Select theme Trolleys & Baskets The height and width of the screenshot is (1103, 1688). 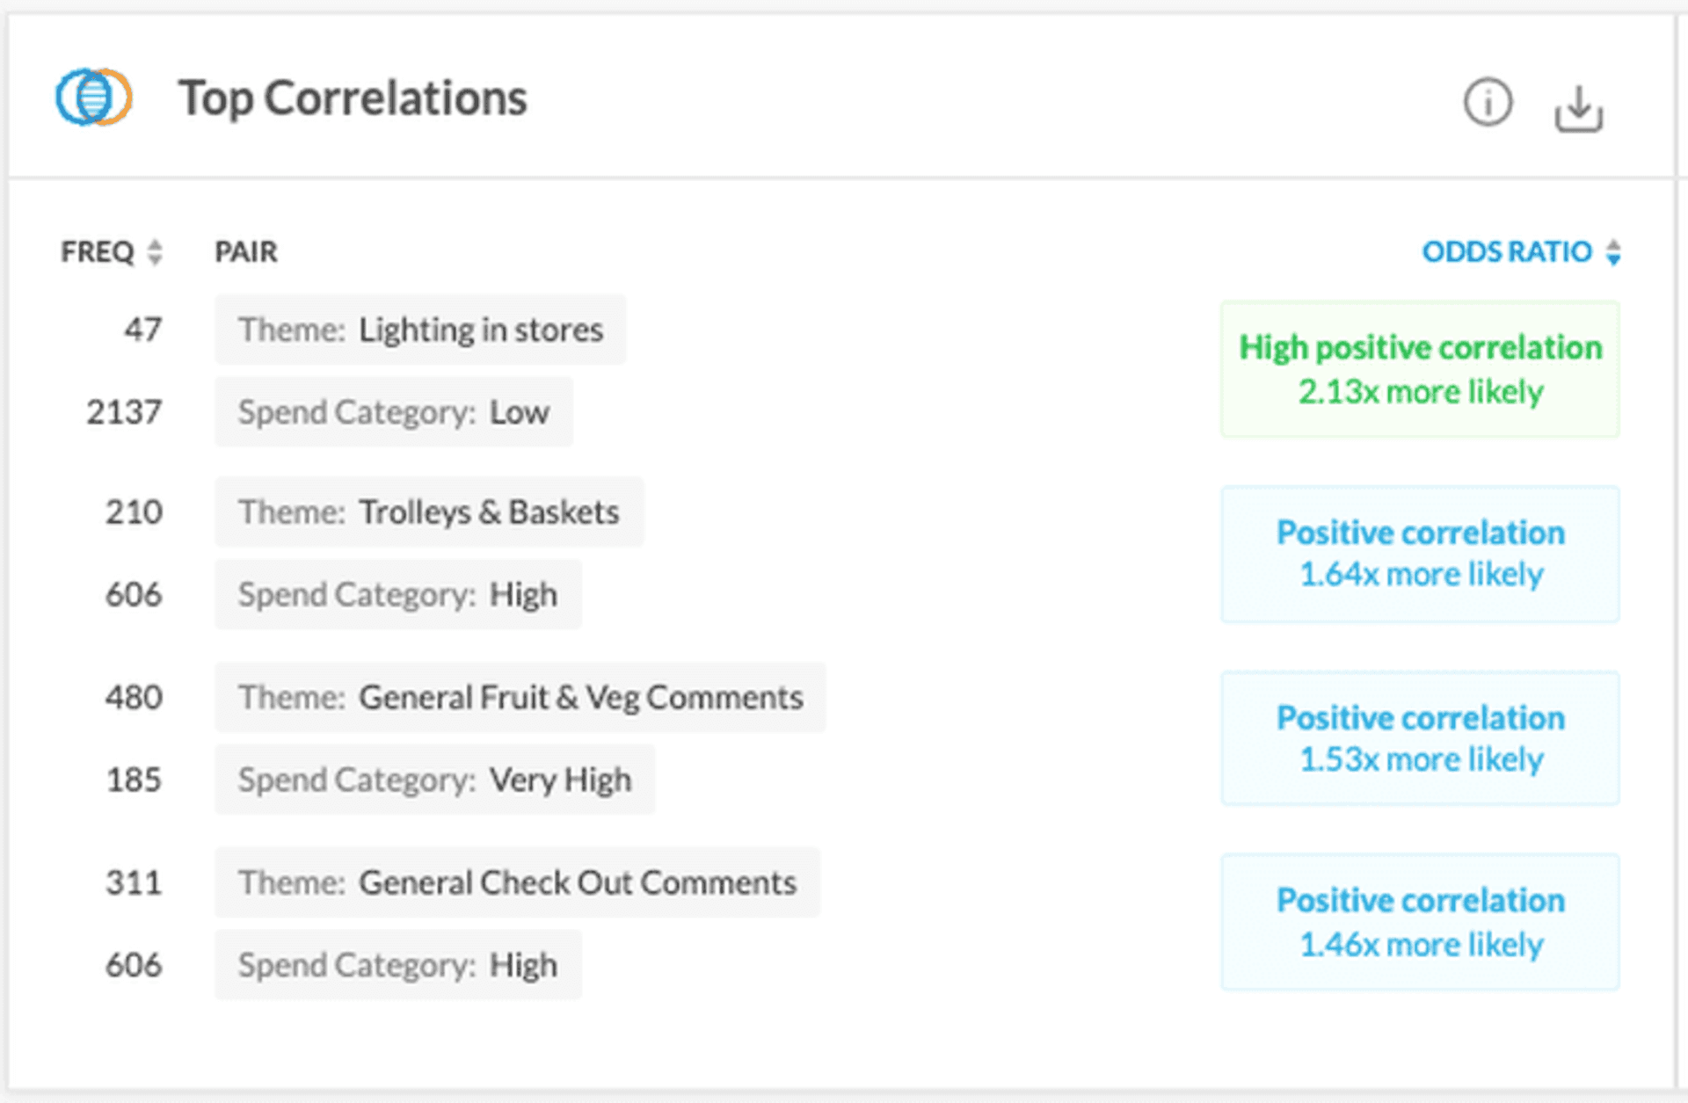coord(428,512)
